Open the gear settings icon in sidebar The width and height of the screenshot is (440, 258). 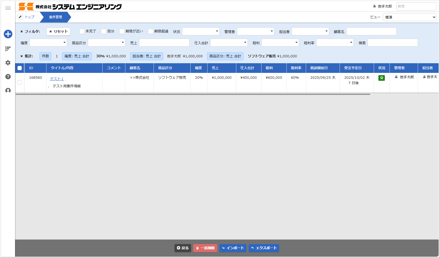(x=8, y=63)
